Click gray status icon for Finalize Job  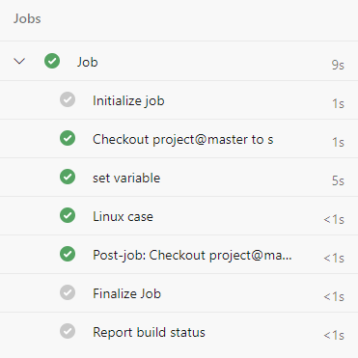(68, 292)
